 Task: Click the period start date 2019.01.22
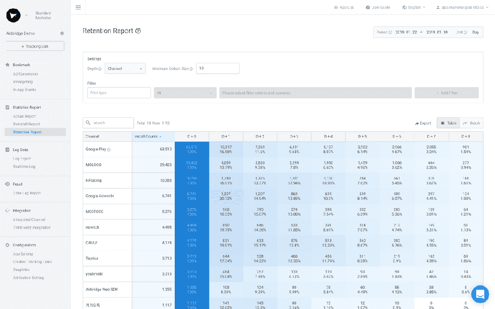[406, 32]
